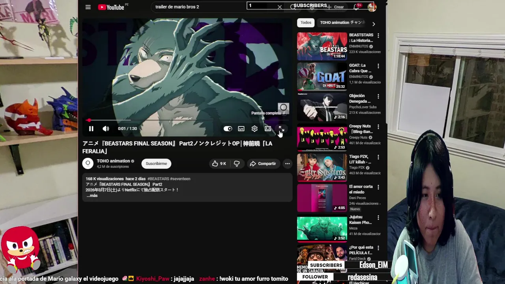
Task: Open Objeción Denegada video thumbnail
Action: 322,107
